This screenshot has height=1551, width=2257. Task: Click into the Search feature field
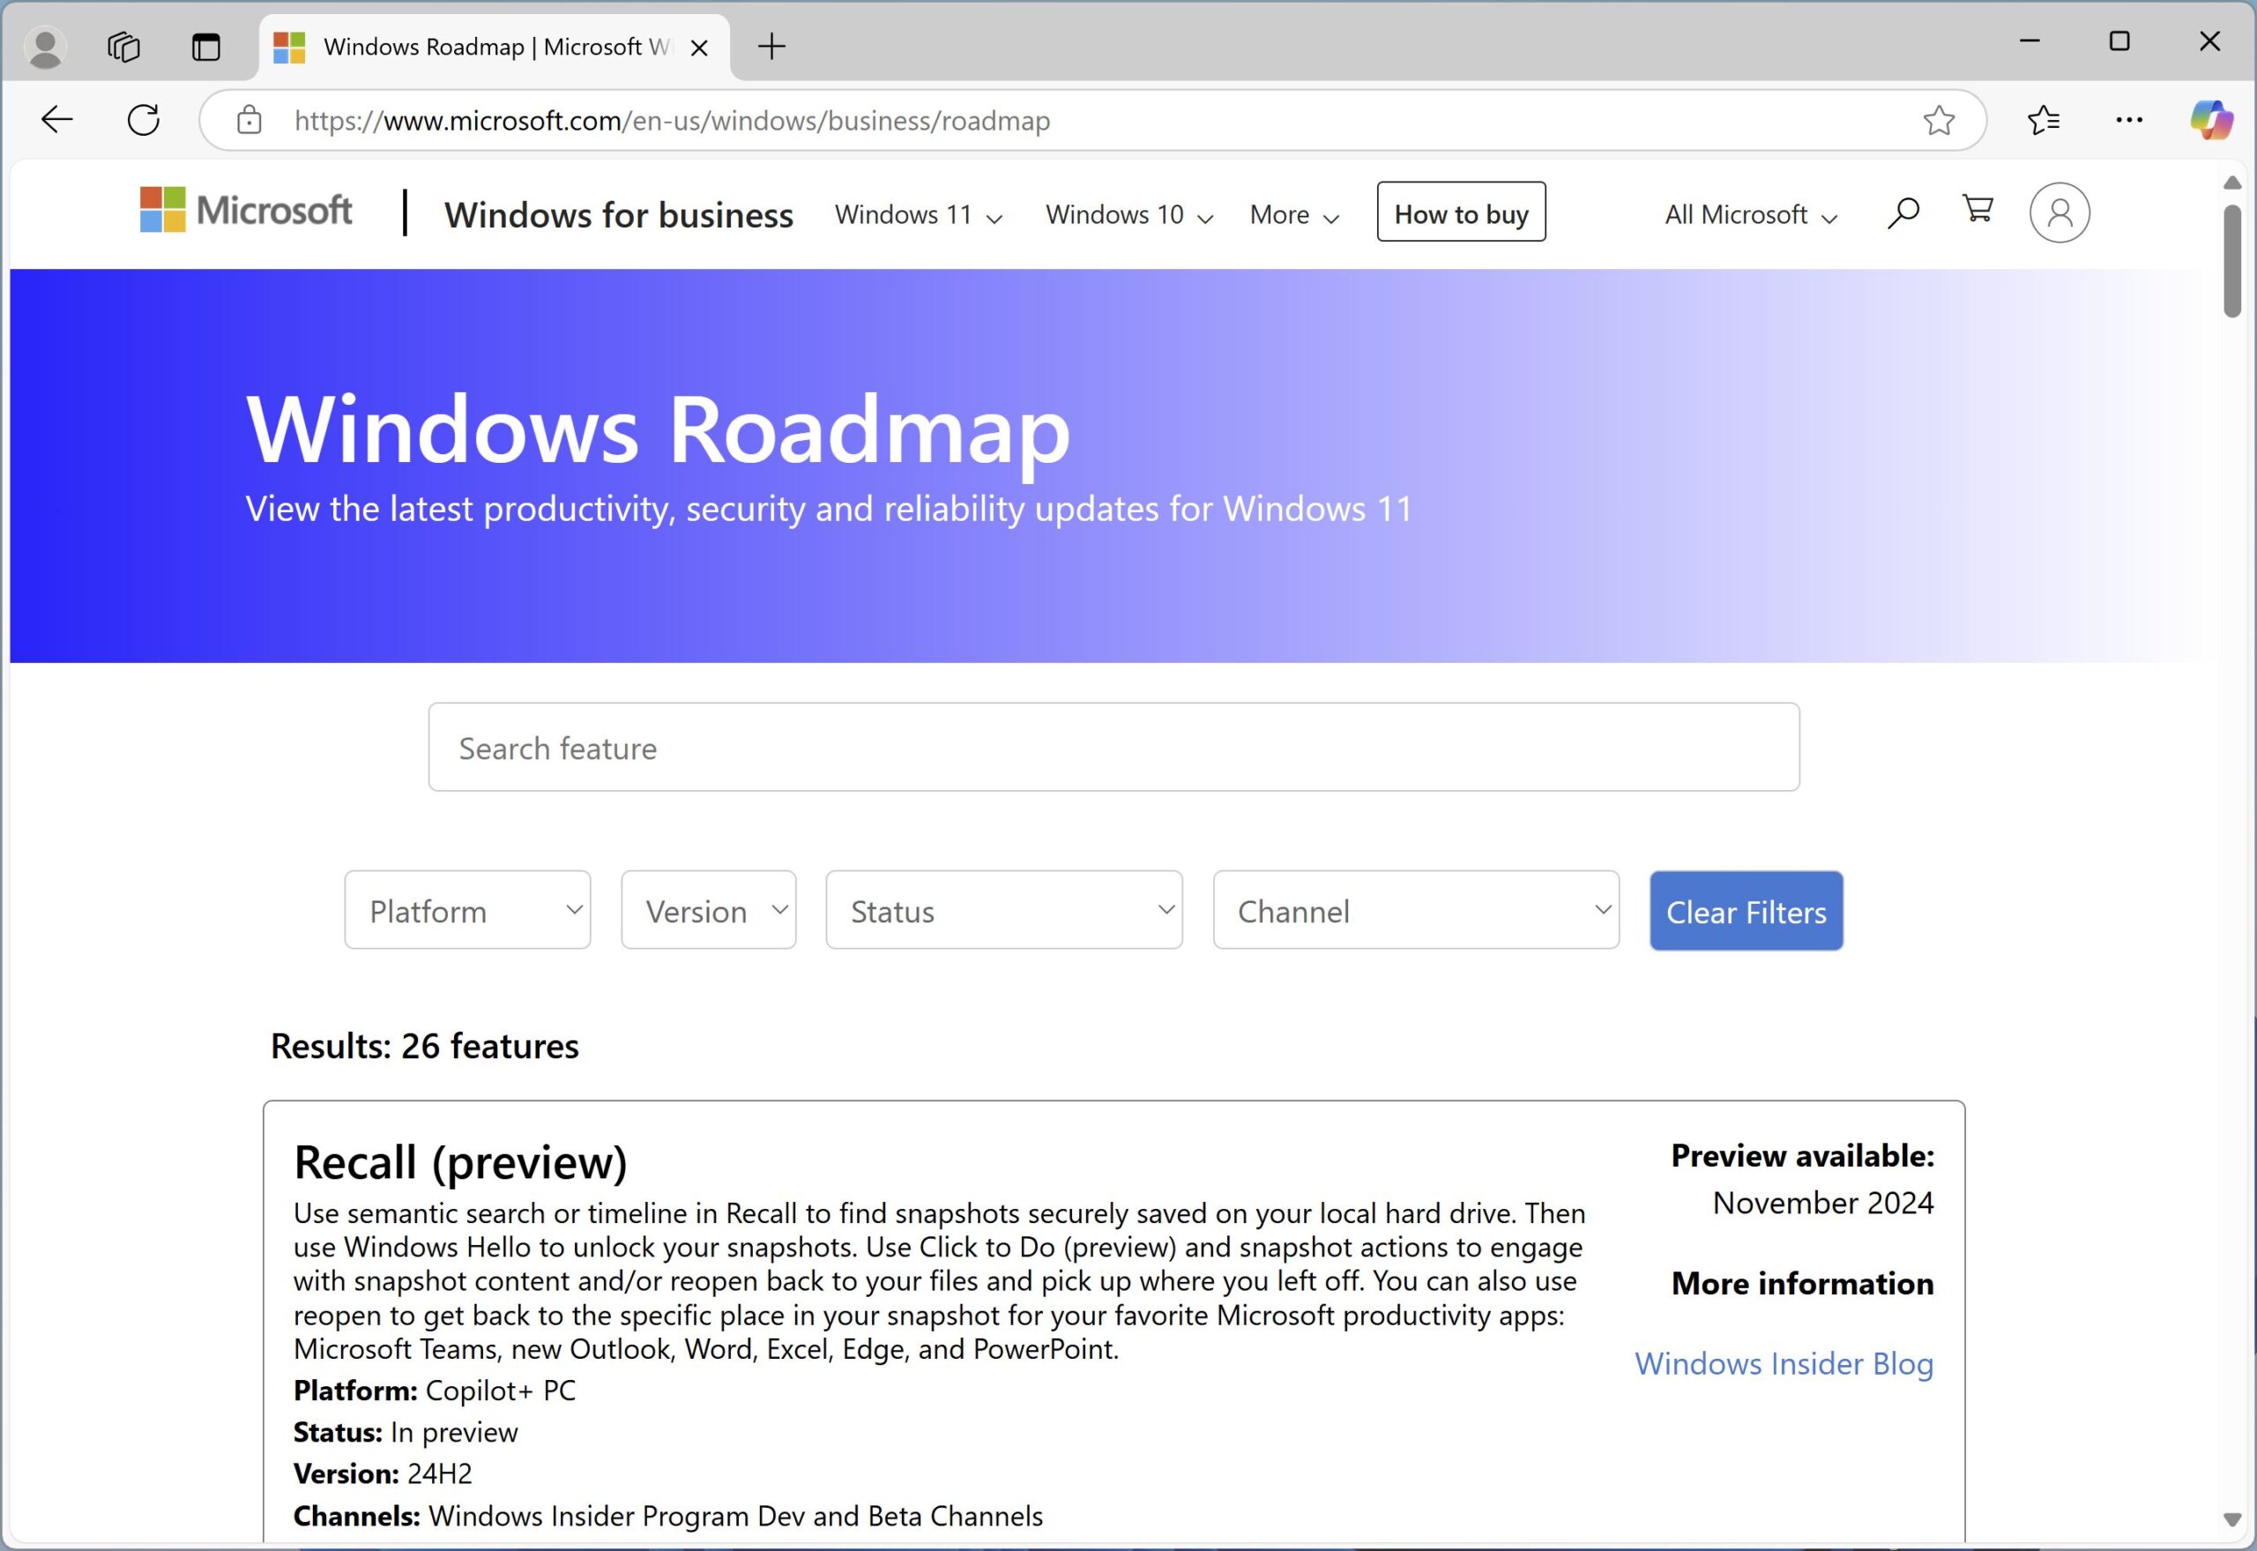point(1114,748)
